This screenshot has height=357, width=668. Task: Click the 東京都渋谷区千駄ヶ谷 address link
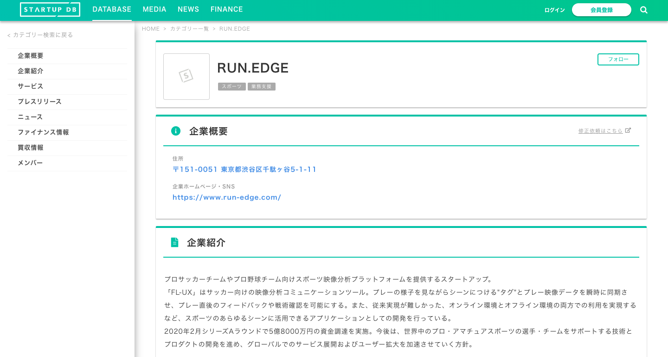coord(244,169)
